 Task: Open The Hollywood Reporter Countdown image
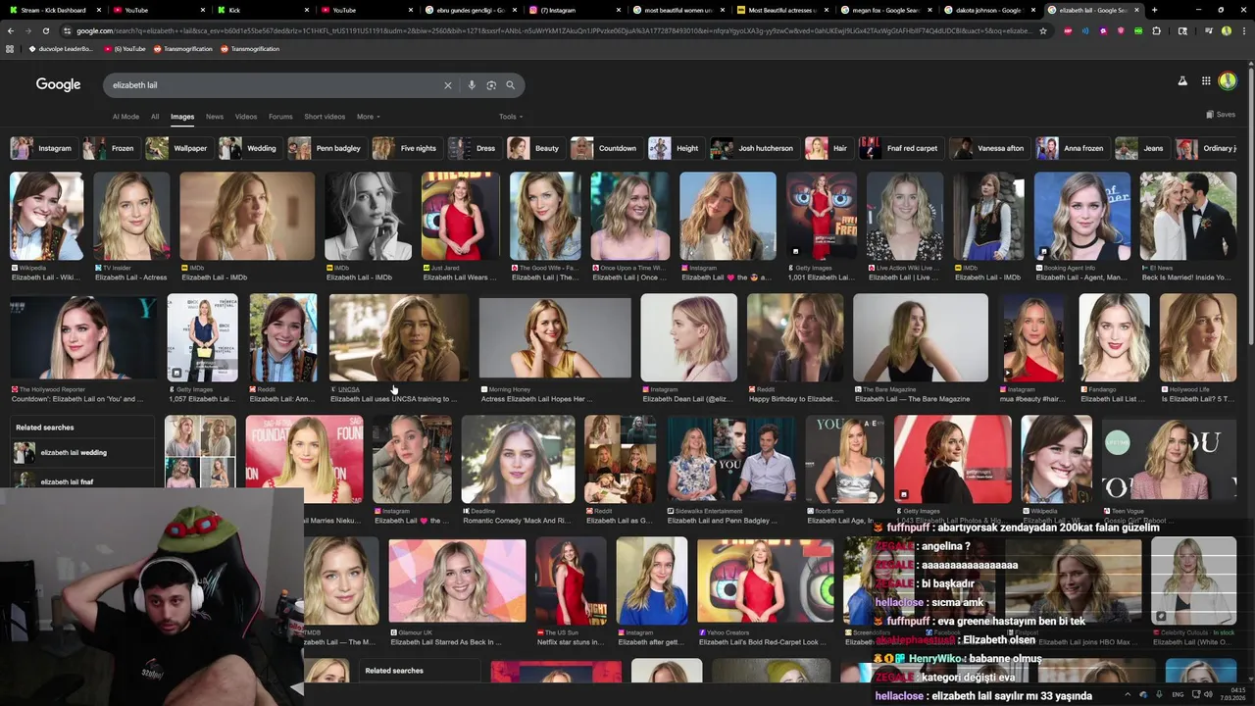click(x=83, y=337)
